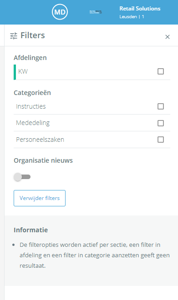Click the Organisatie nieuws heading
This screenshot has width=178, height=300.
(x=43, y=160)
